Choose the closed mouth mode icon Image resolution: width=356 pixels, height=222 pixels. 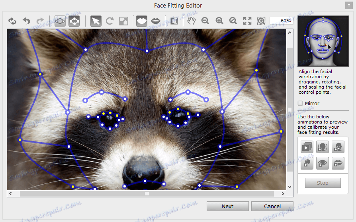click(x=142, y=21)
